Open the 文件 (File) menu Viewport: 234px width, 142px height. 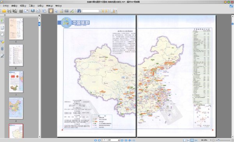pos(6,6)
